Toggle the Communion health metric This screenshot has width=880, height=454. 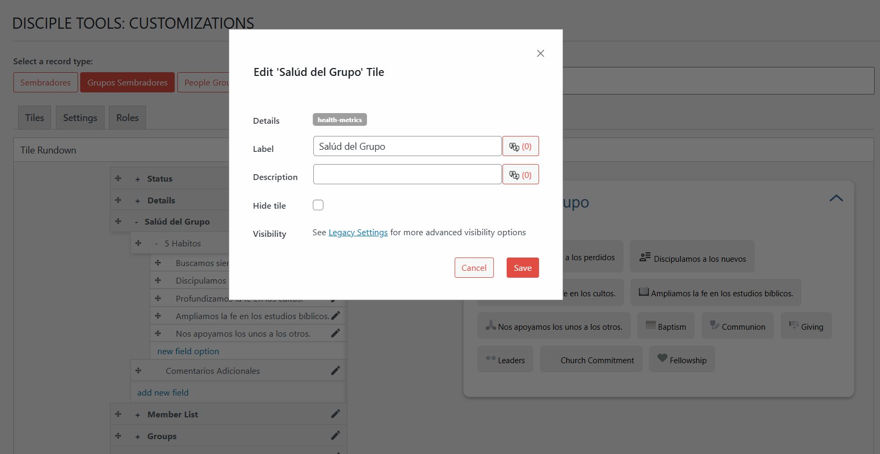[737, 326]
